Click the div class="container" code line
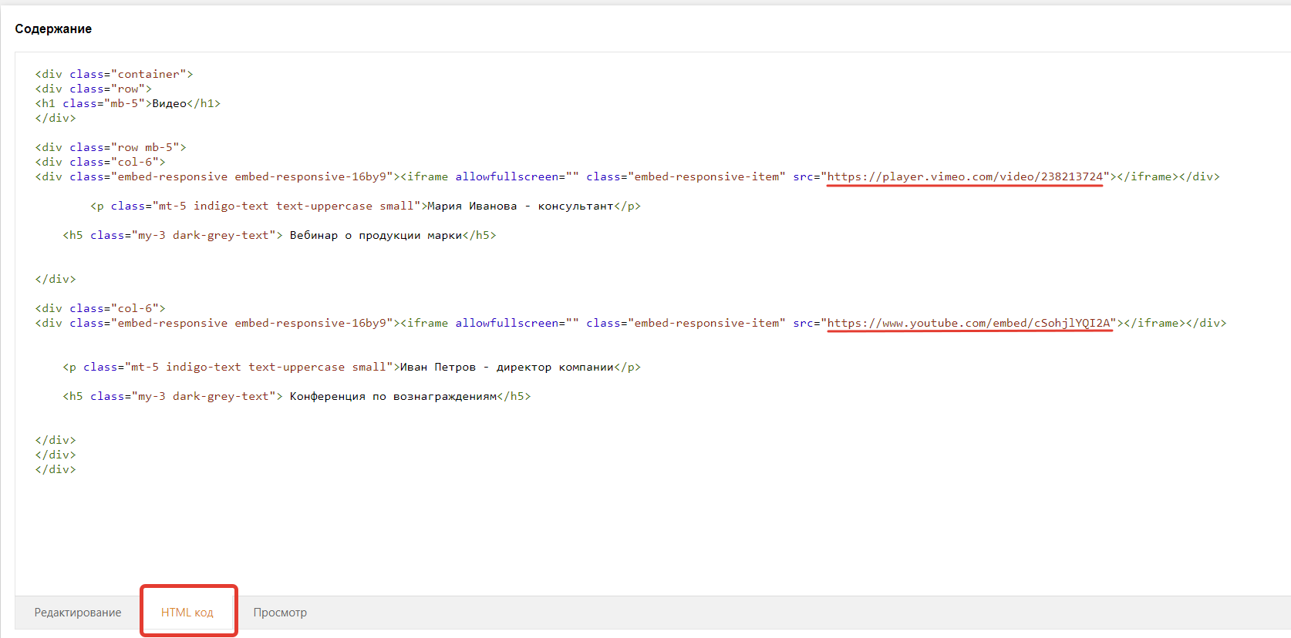 [x=114, y=74]
